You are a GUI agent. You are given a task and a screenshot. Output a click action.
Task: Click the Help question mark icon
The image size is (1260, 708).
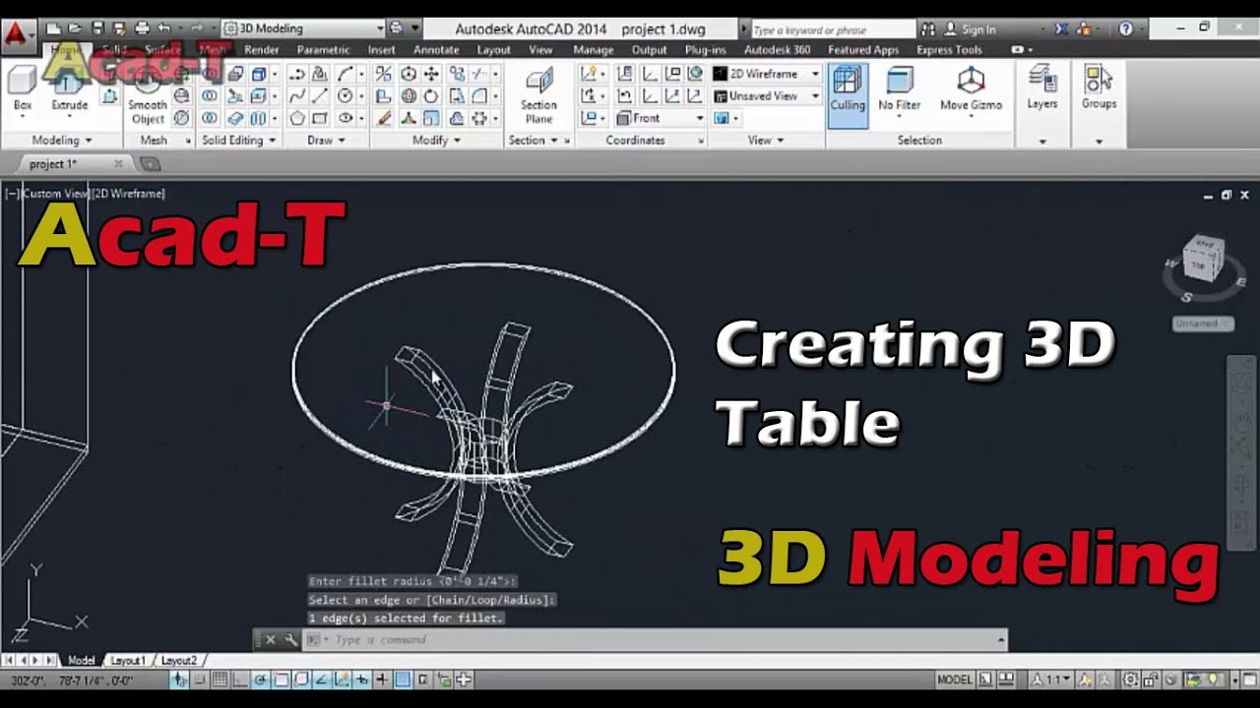(1126, 29)
